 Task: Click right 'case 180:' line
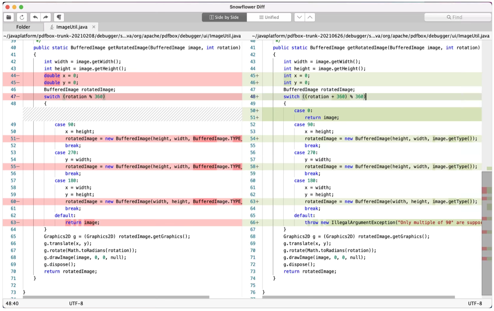[x=306, y=181]
